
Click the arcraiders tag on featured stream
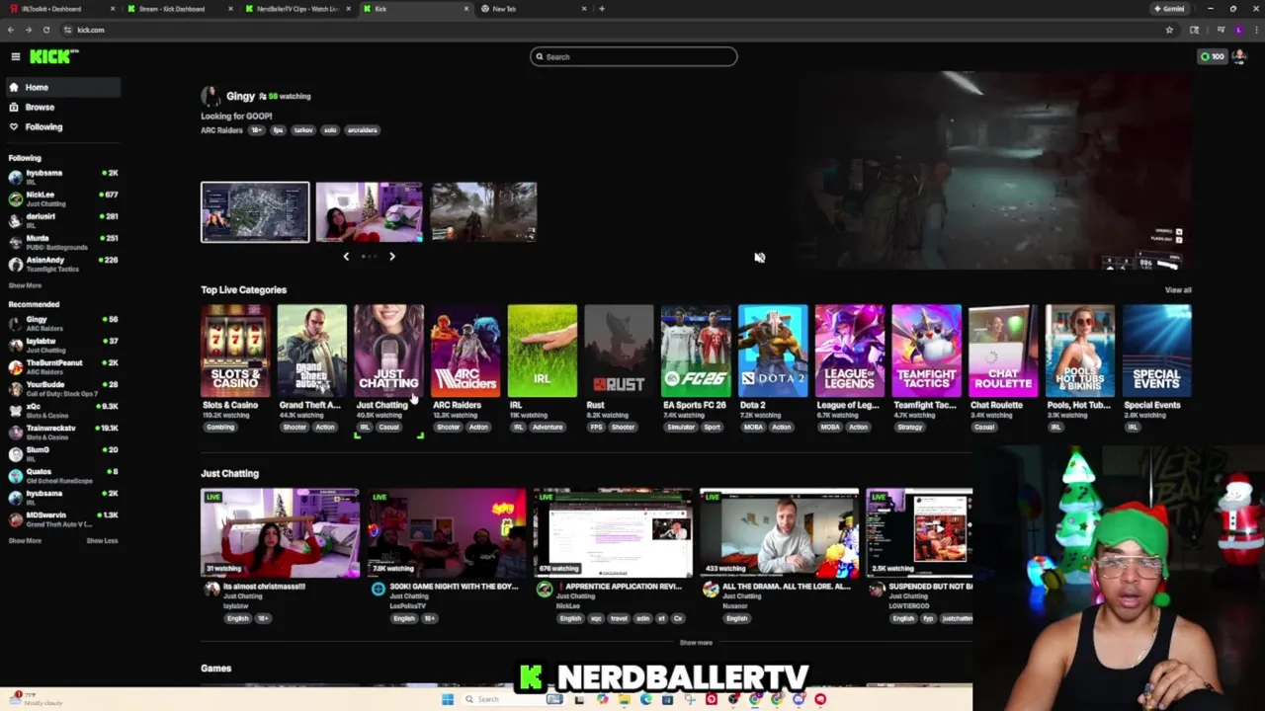coord(362,130)
